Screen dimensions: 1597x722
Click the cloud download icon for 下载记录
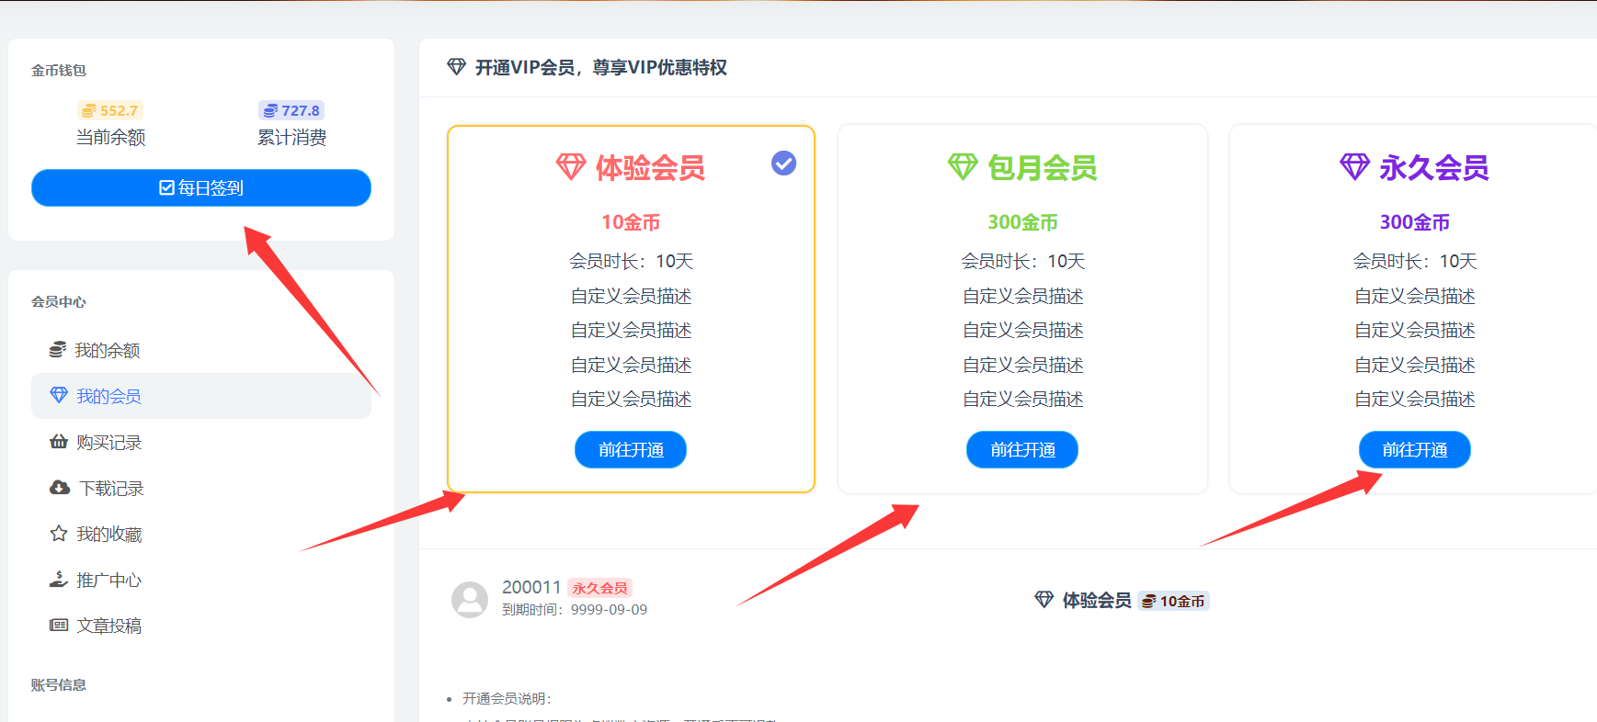click(60, 488)
